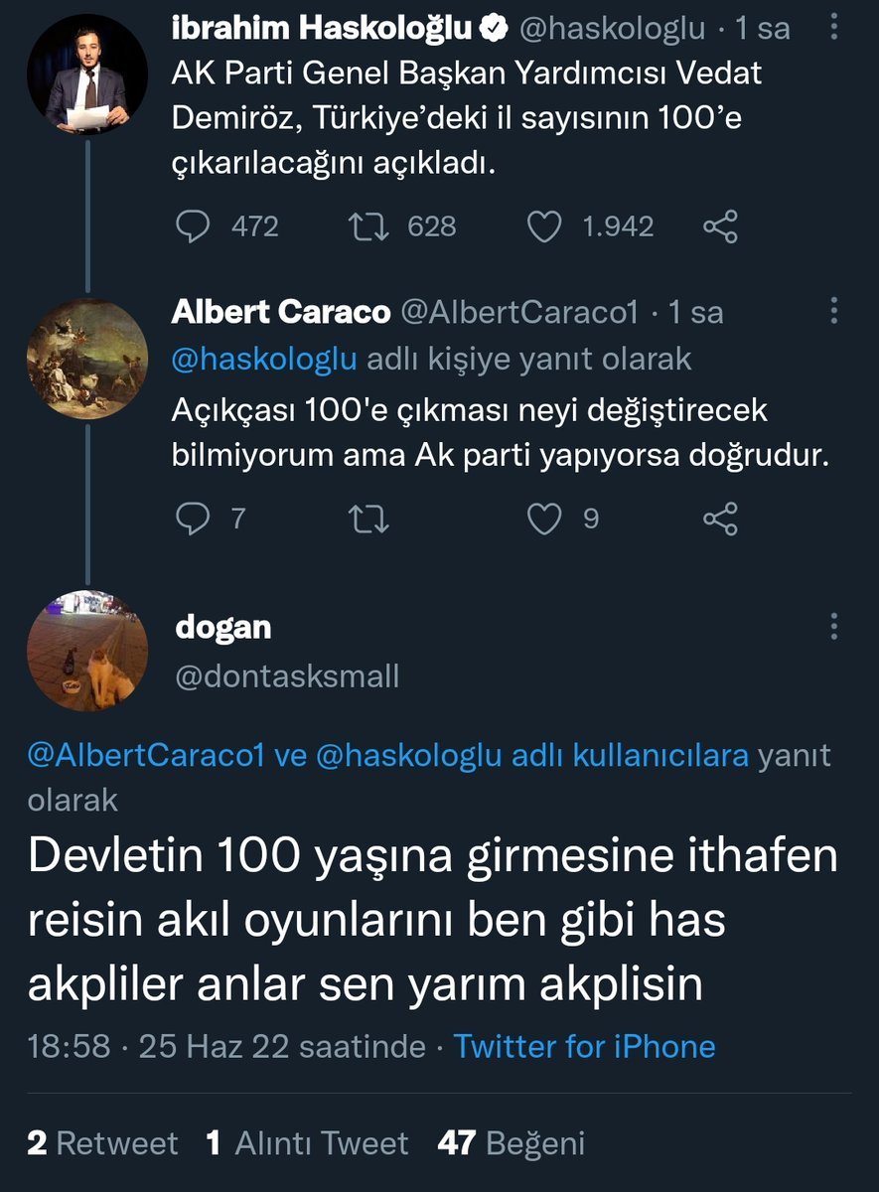Open more options on Albert Caraco's reply
This screenshot has width=879, height=1192.
coord(833,313)
